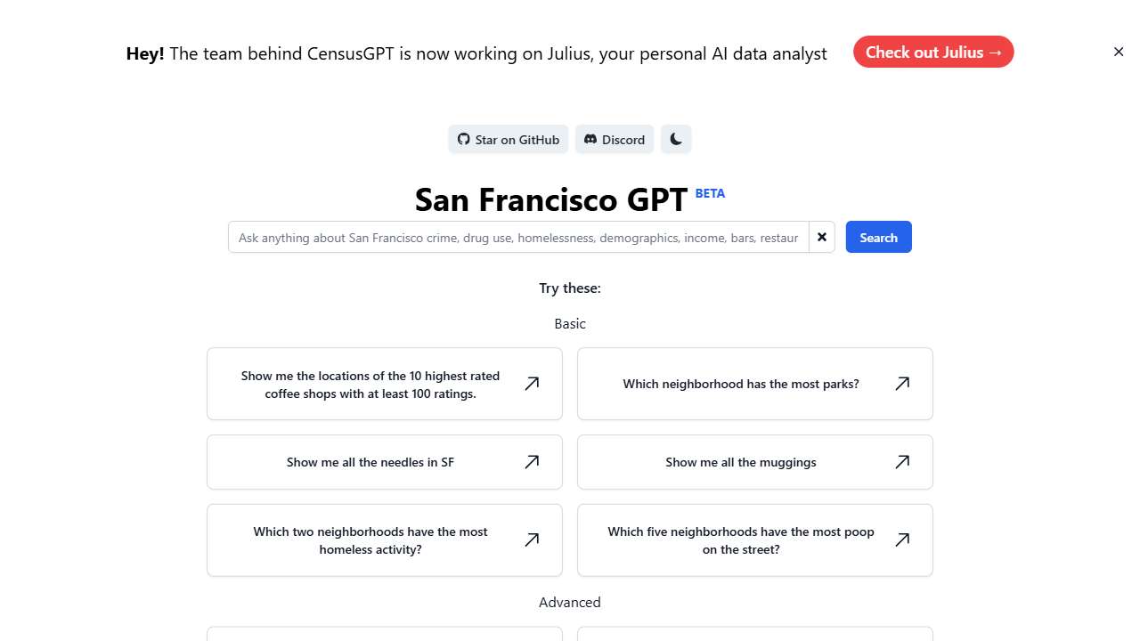1140x641 pixels.
Task: Clear the search box using the X icon
Action: [821, 237]
